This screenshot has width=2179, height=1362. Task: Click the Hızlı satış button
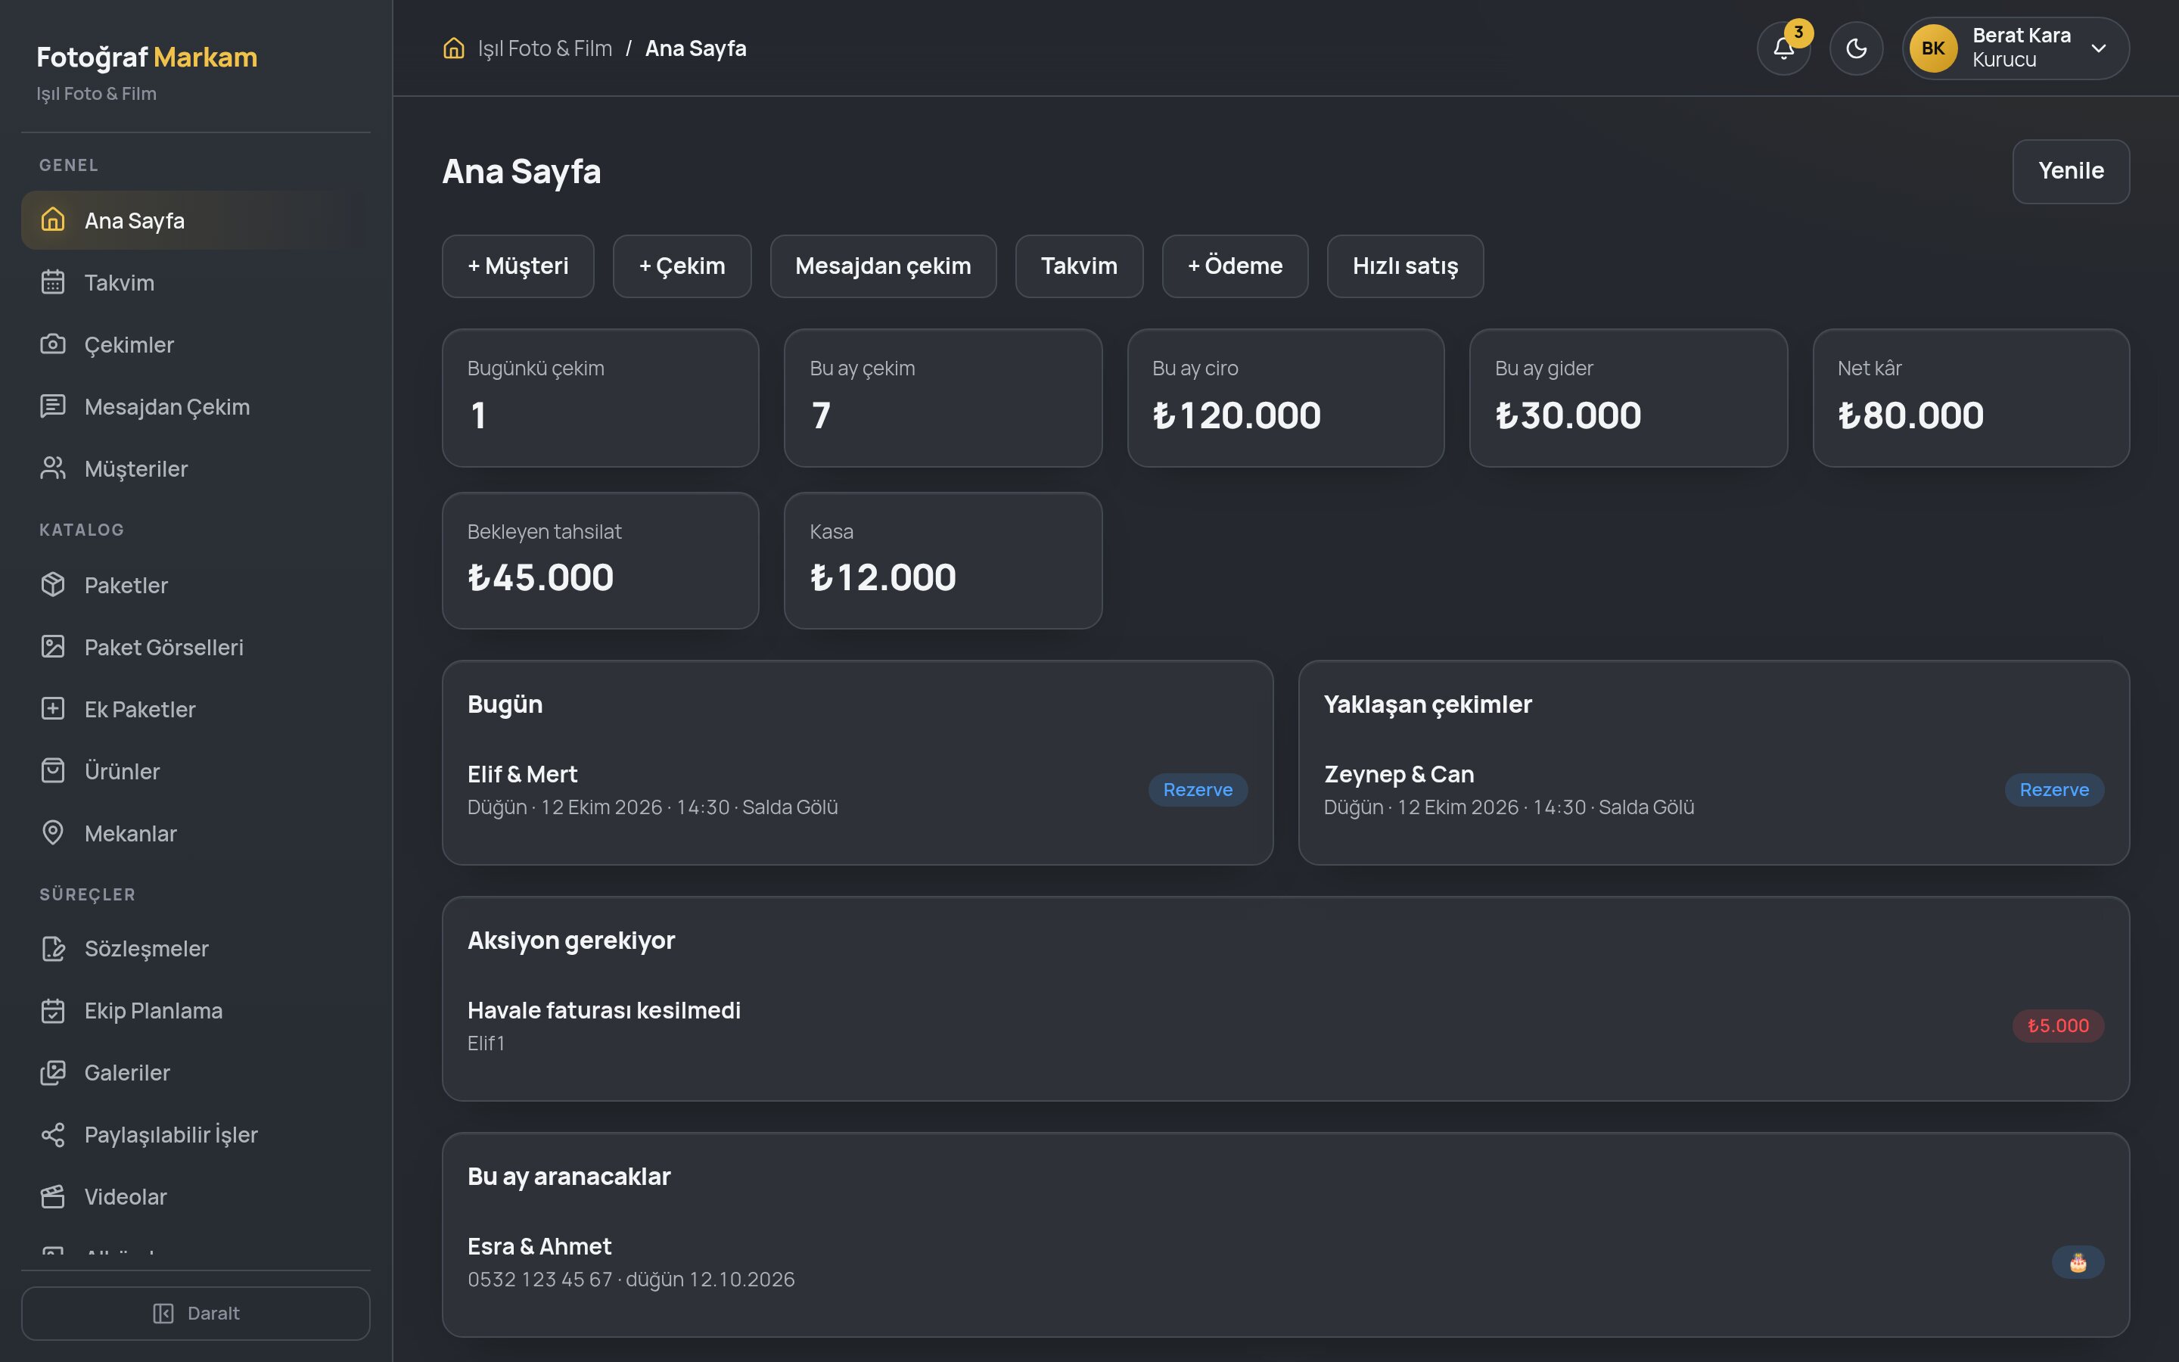1405,266
